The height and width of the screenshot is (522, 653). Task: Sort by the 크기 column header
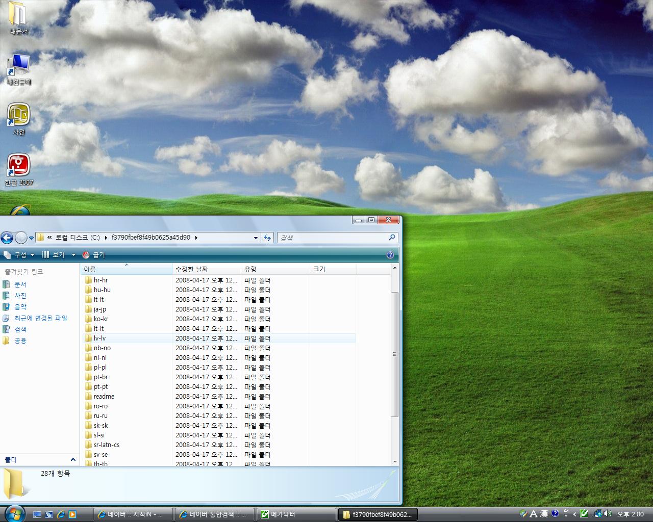333,269
